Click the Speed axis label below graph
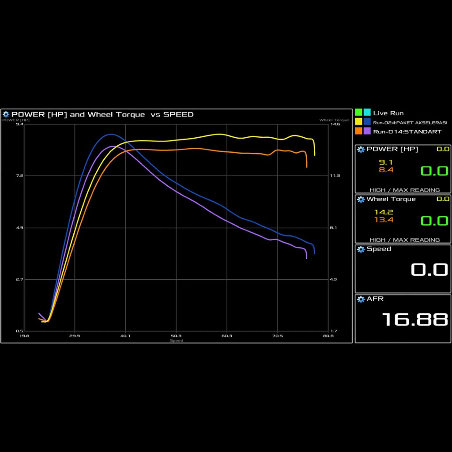The width and height of the screenshot is (452, 452). click(x=176, y=340)
